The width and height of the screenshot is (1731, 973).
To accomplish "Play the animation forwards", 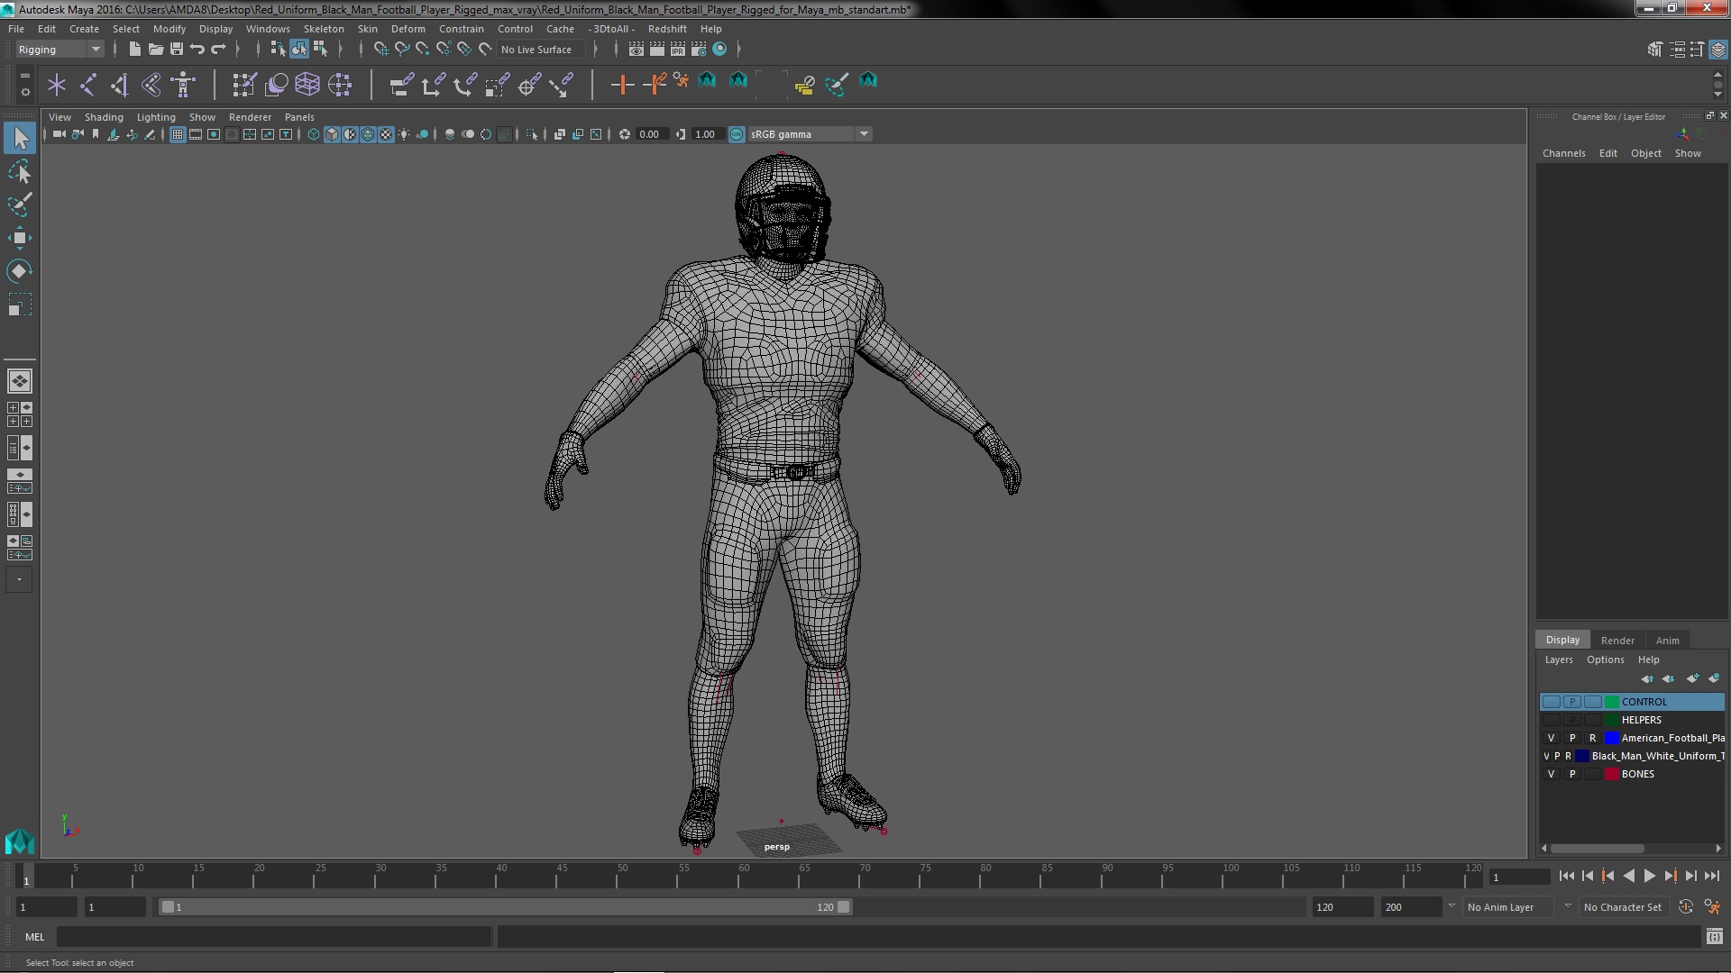I will point(1649,877).
